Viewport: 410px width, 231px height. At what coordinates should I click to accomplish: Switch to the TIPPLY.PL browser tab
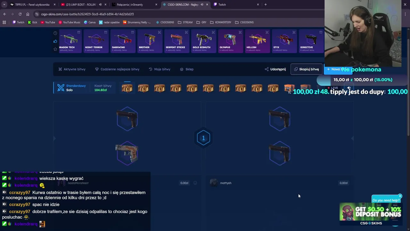(x=32, y=4)
